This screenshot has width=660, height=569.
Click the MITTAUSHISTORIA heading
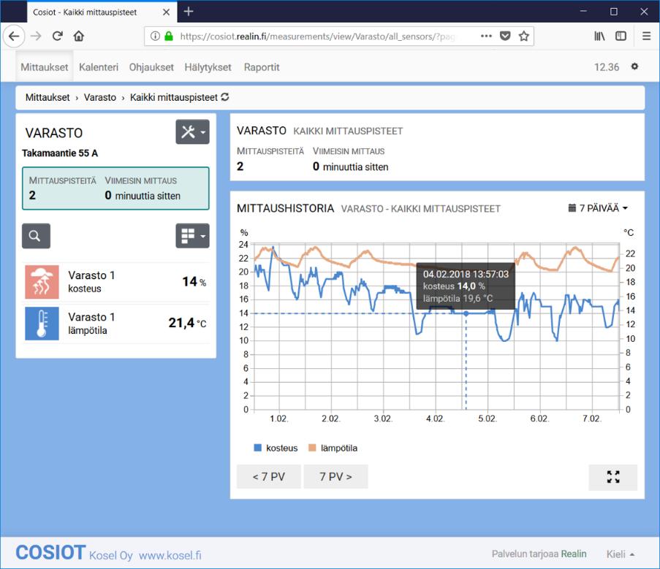285,209
